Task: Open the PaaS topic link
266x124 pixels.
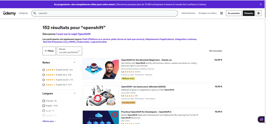Action: pyautogui.click(x=113, y=39)
